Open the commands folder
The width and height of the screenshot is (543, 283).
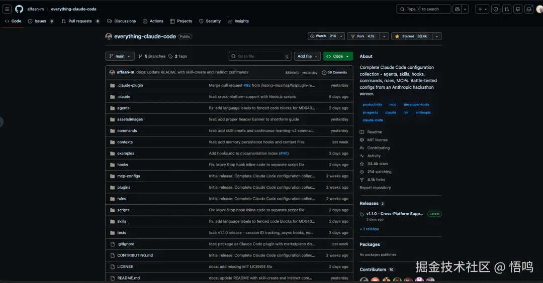[x=127, y=130]
